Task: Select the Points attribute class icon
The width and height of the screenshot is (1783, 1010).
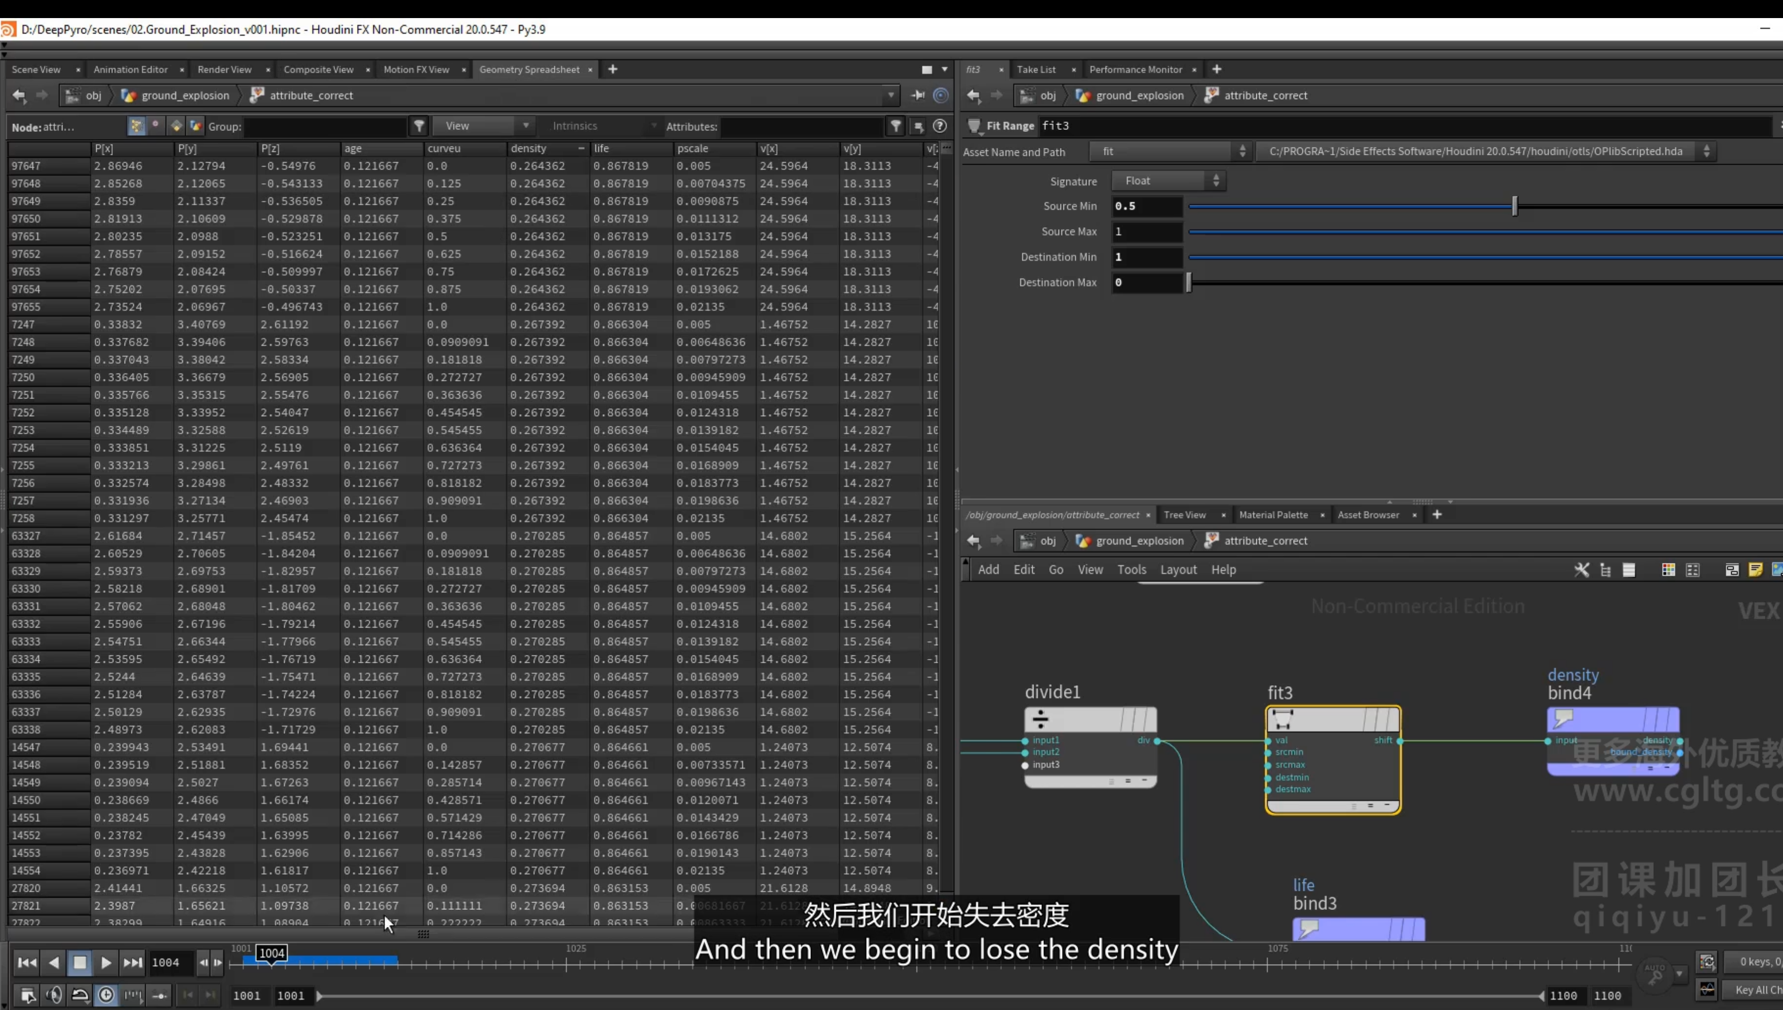Action: point(136,126)
